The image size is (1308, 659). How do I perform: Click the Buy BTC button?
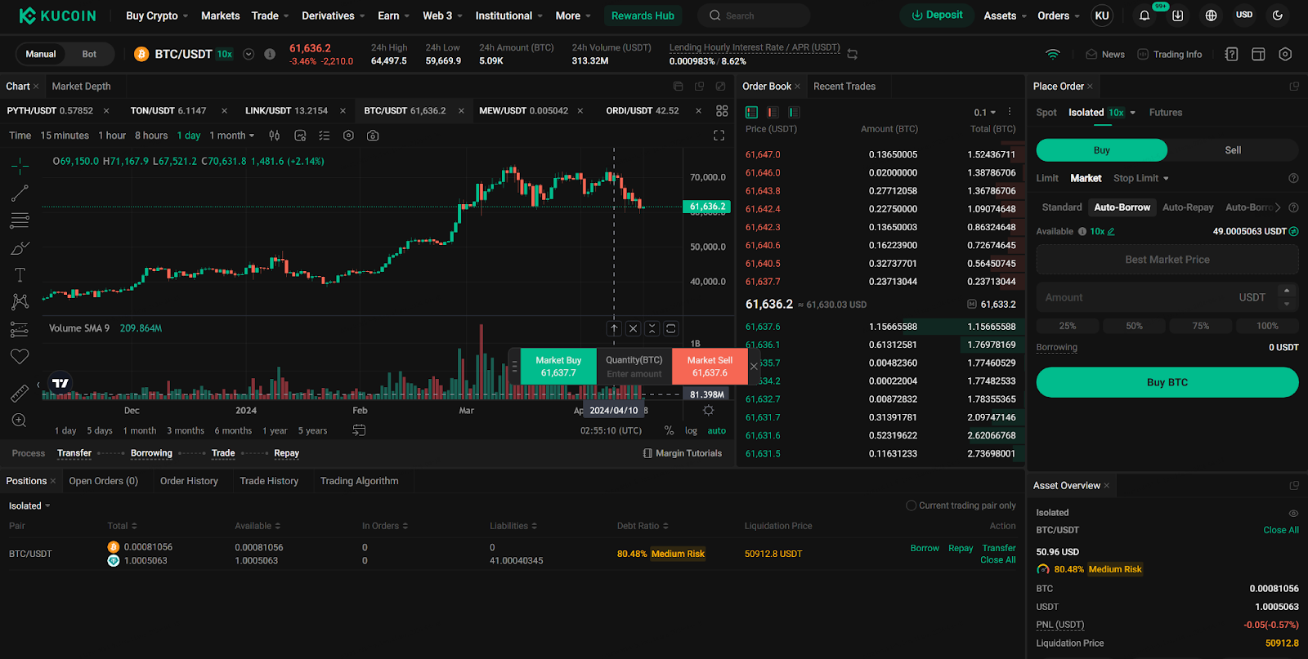[1167, 382]
